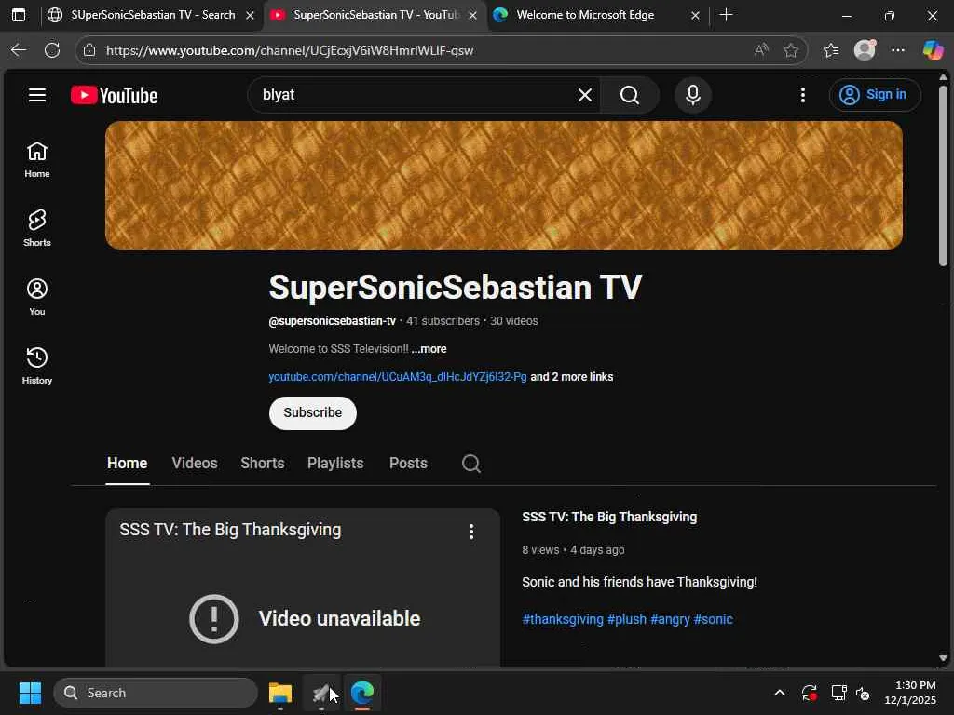This screenshot has height=715, width=954.
Task: Click the page vertical scrollbar thumb
Action: (x=943, y=175)
